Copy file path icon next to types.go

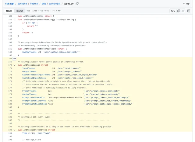[x=77, y=4]
